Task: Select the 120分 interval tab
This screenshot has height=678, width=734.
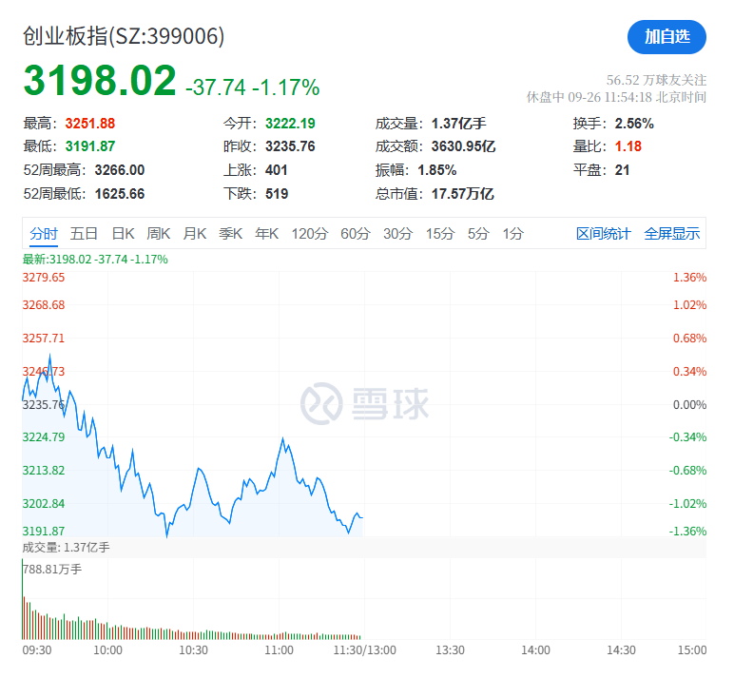Action: coord(309,234)
